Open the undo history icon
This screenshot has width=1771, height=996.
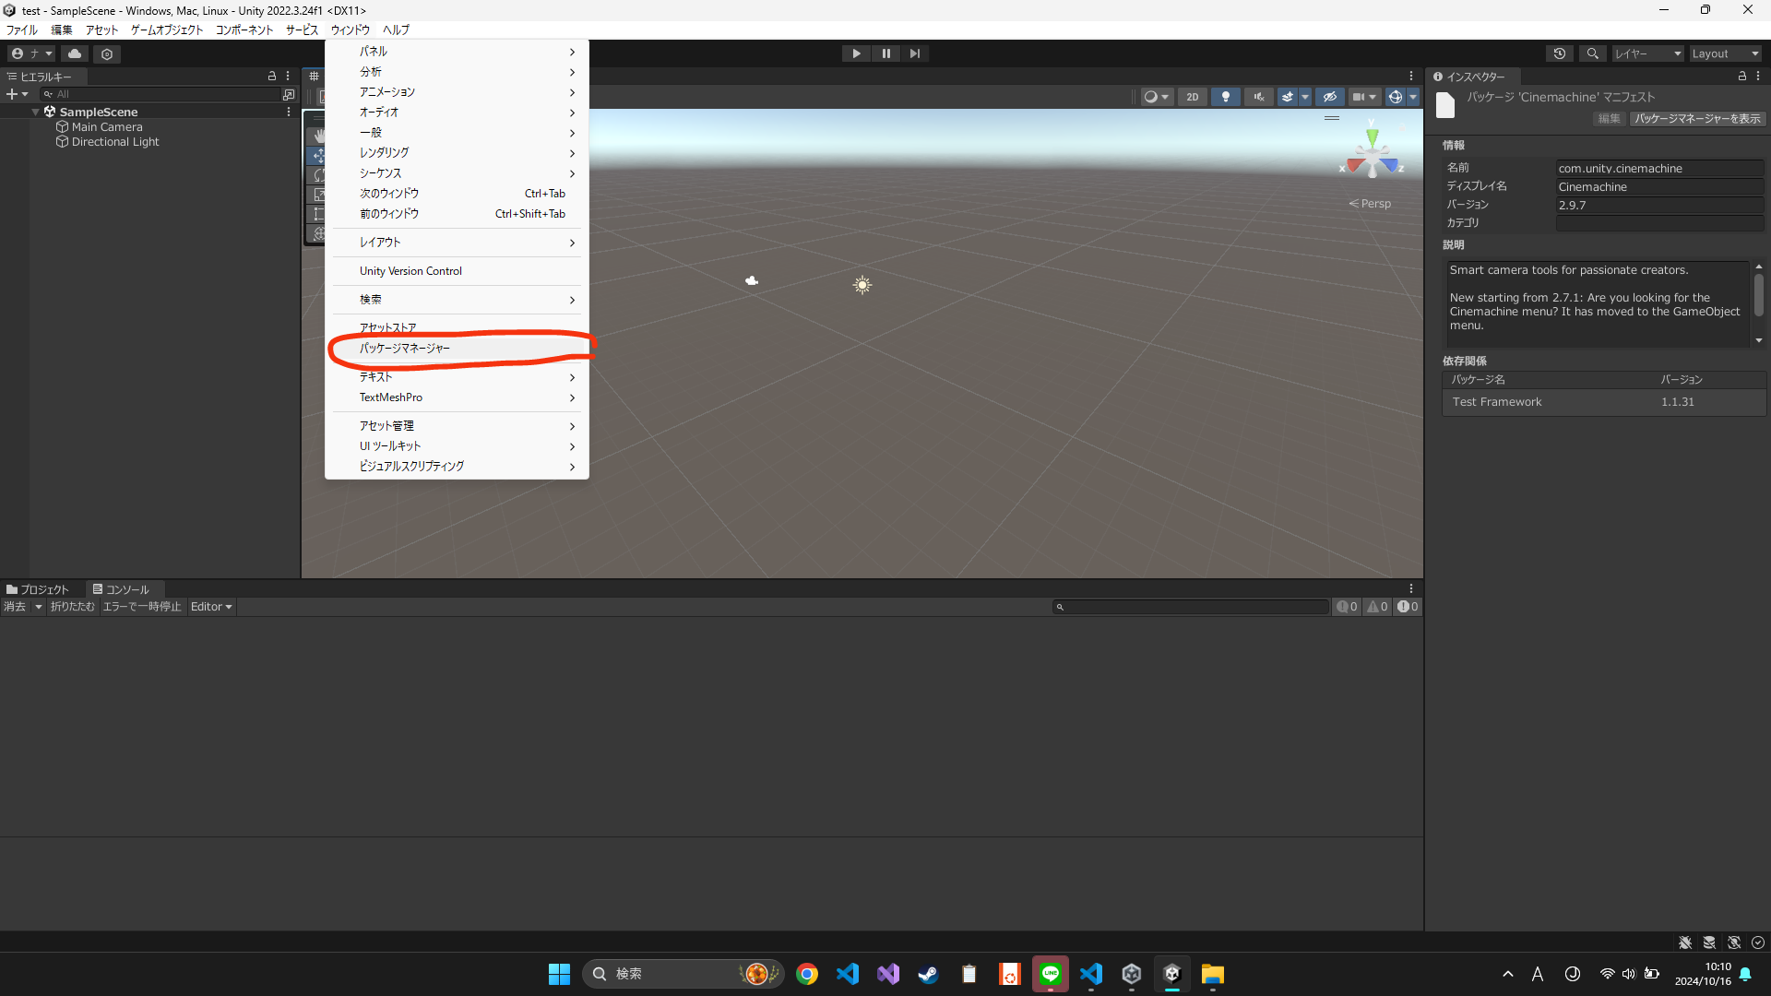[1560, 53]
